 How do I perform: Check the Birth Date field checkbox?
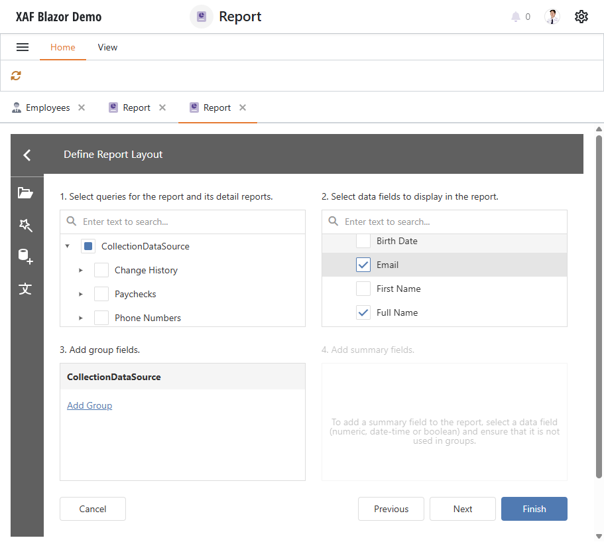click(363, 241)
